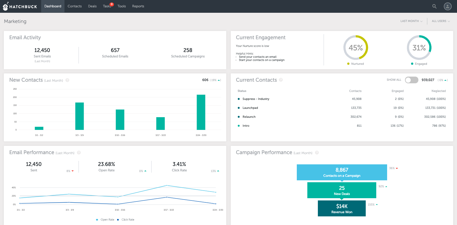Click the up arrow beside 13% Click Rate
The width and height of the screenshot is (457, 225).
[218, 171]
